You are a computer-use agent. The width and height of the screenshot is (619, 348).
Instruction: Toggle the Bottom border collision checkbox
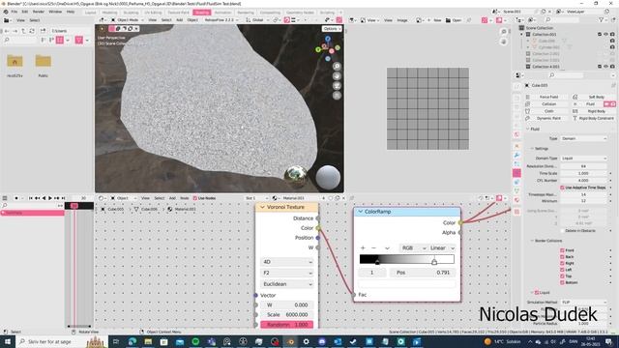coord(562,282)
